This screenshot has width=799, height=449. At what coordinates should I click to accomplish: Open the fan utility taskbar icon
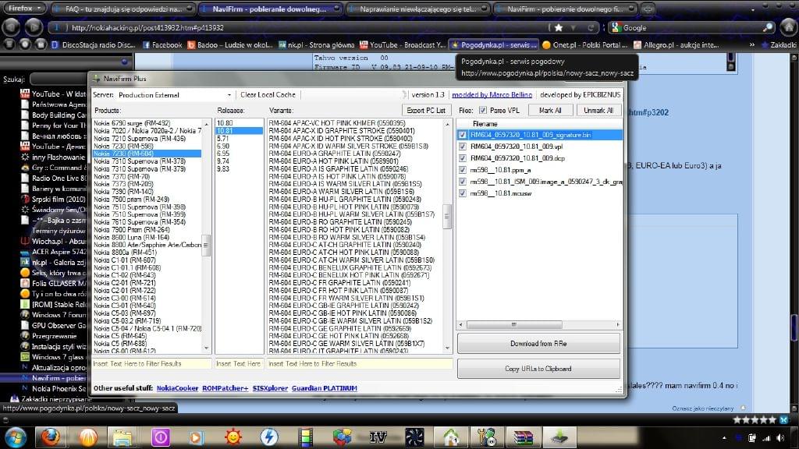[414, 437]
